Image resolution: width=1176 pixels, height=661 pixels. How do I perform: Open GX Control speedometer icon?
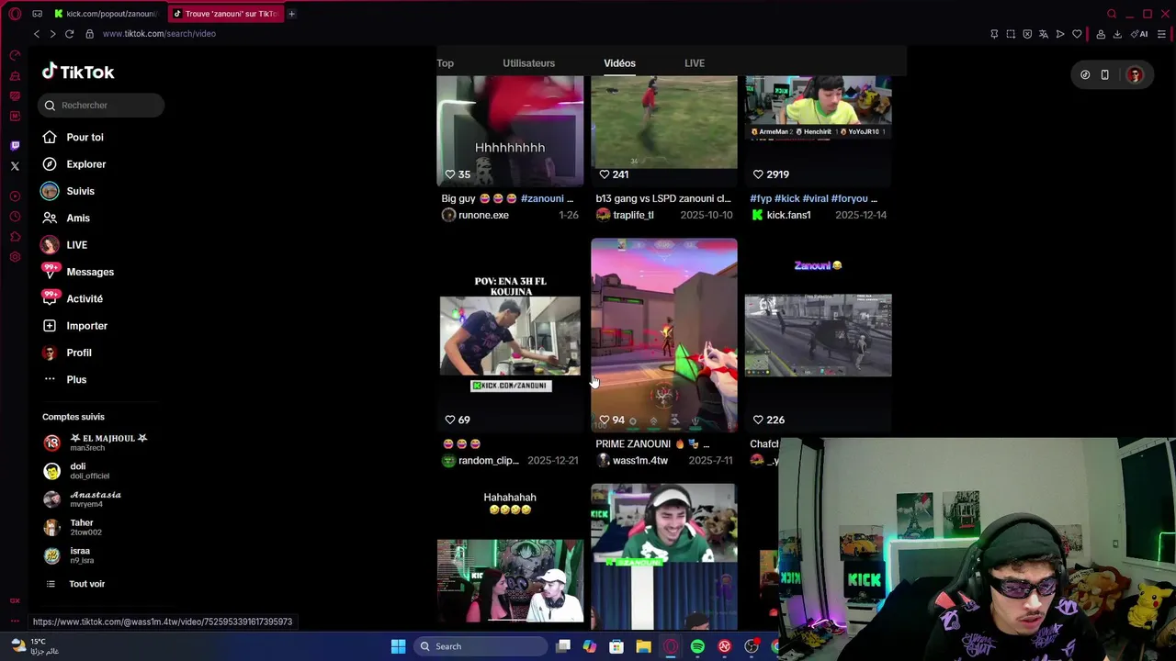coord(15,55)
